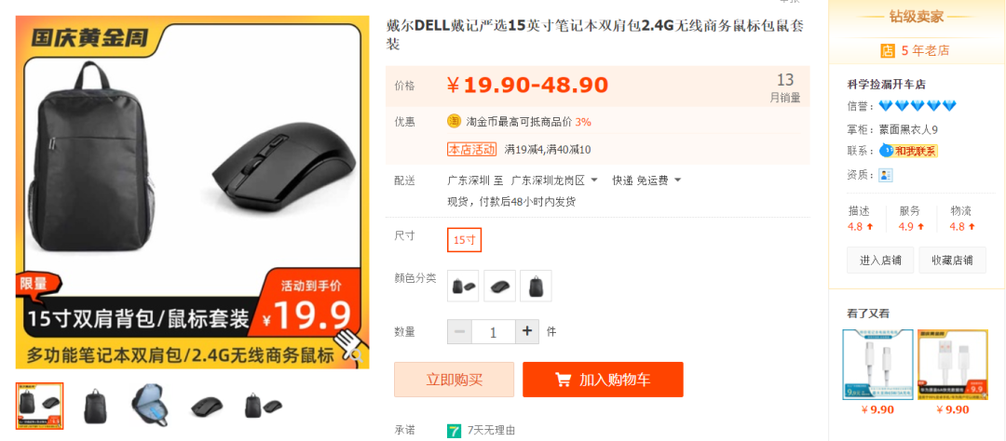Enter the shop via 进入店铺
Image resolution: width=1006 pixels, height=441 pixels.
pyautogui.click(x=880, y=261)
